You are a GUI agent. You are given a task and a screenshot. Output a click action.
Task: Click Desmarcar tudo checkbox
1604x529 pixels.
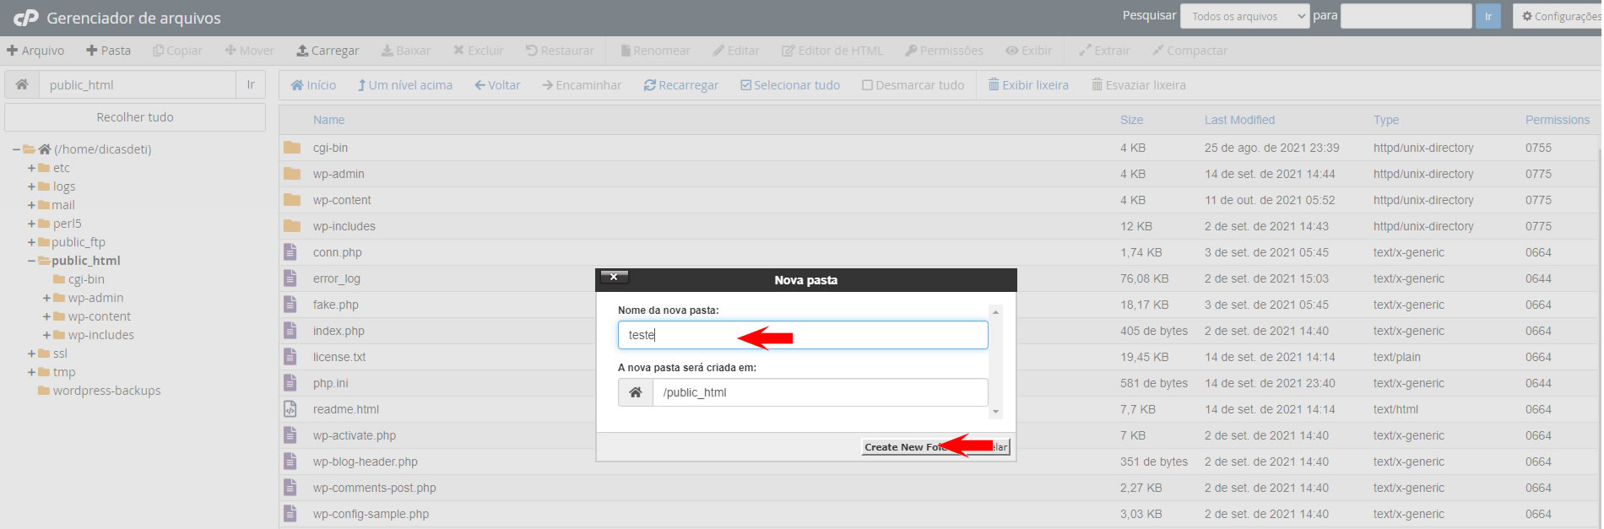tap(867, 85)
